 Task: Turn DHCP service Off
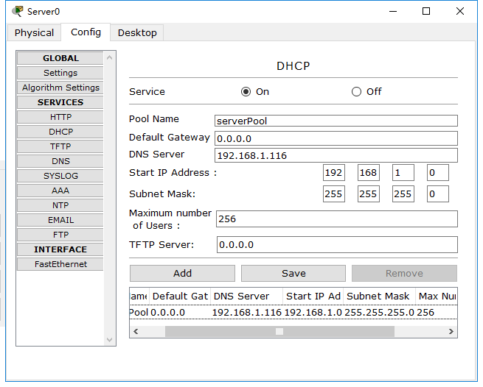356,92
